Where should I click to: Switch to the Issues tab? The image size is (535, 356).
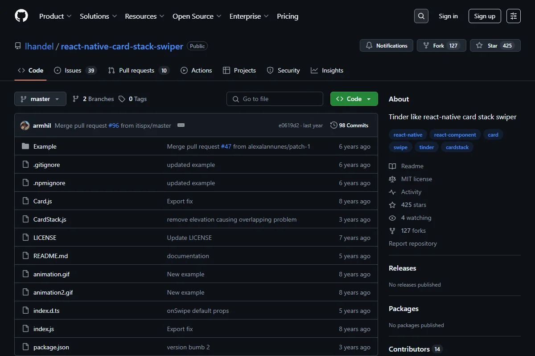tap(75, 70)
